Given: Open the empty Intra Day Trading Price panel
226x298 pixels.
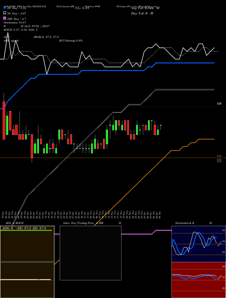Looking at the screenshot, I should click(90, 253).
